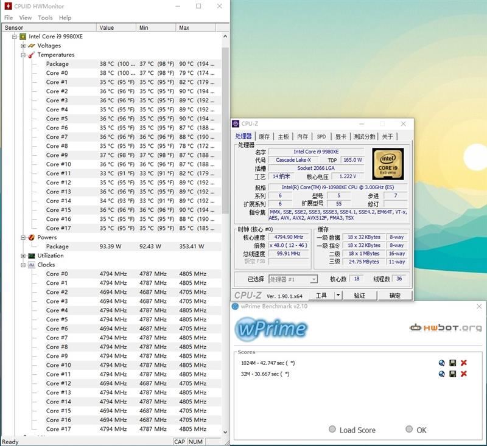The width and height of the screenshot is (487, 446).
Task: Switch to the 缓存 tab in CPU-Z
Action: (x=264, y=136)
